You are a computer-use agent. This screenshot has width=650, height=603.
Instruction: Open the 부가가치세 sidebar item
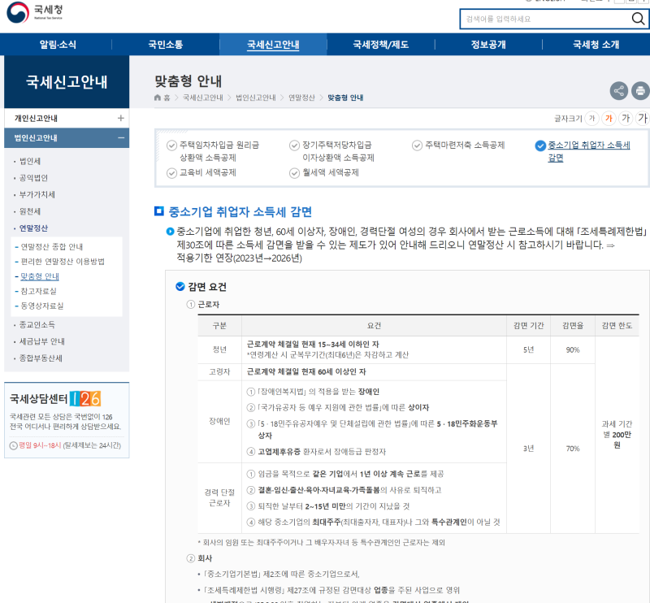click(x=37, y=194)
